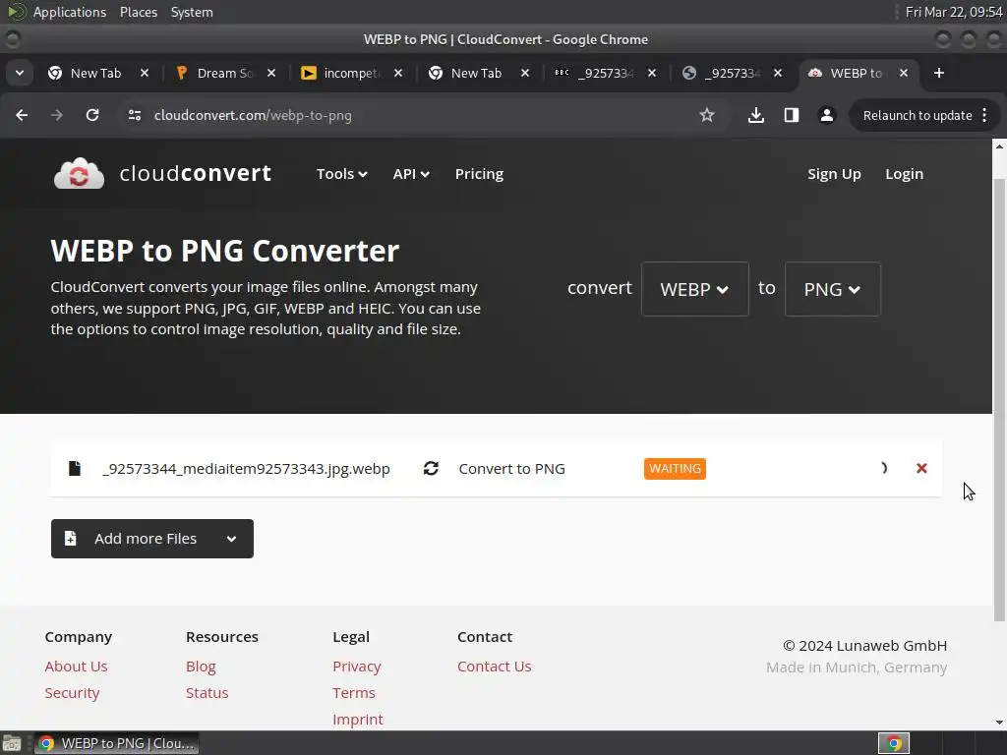Select the WEBP to PNG taskbar window

(117, 743)
